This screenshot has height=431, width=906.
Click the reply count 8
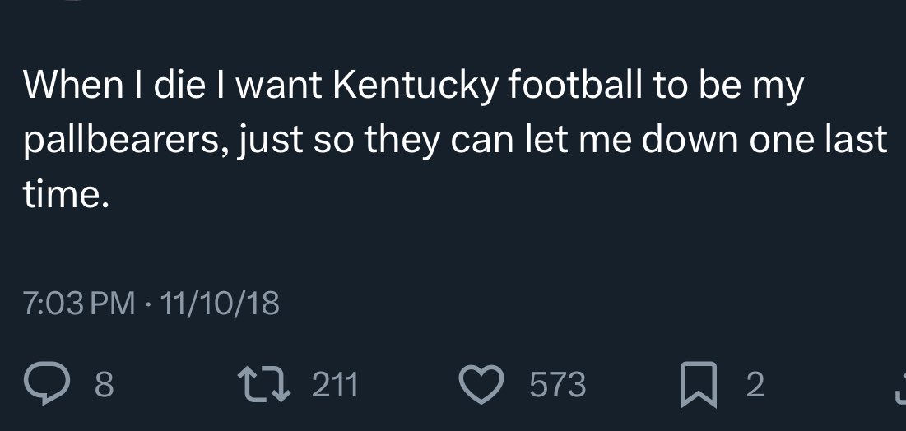[104, 385]
